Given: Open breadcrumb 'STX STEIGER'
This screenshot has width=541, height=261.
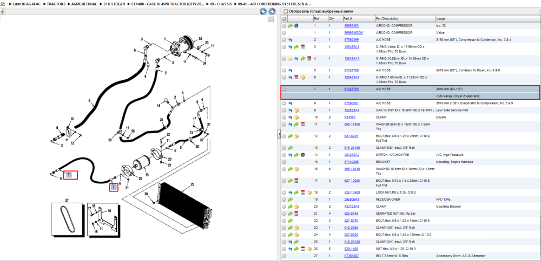Looking at the screenshot, I should tap(114, 4).
